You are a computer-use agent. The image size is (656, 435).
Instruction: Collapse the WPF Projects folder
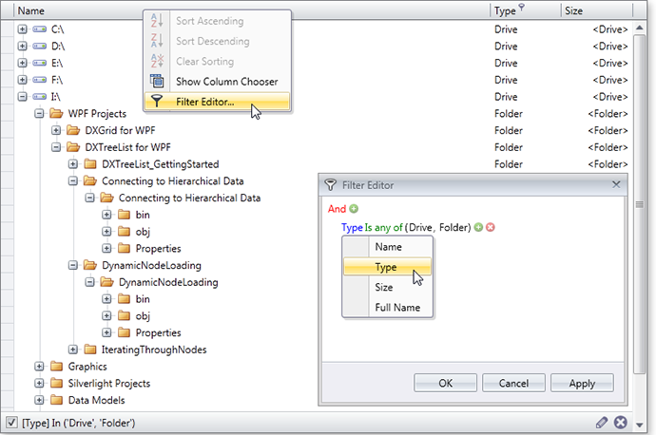pos(39,114)
